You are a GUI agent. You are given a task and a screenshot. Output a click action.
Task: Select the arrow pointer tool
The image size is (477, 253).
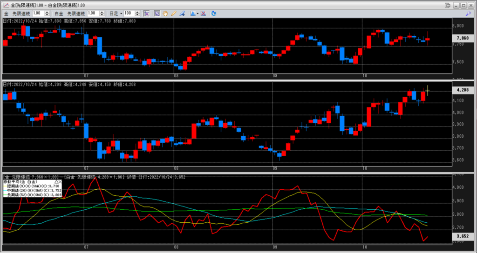(157, 13)
